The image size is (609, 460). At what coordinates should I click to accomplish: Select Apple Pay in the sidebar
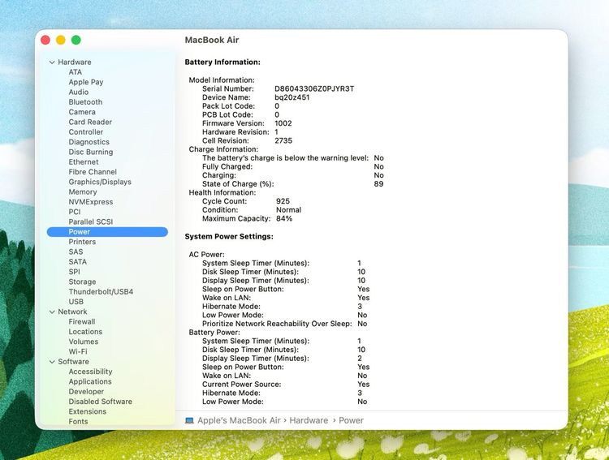pos(86,82)
